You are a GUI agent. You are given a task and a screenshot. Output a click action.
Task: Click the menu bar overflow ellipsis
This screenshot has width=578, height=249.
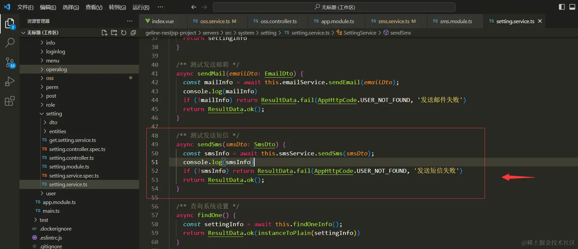click(160, 7)
